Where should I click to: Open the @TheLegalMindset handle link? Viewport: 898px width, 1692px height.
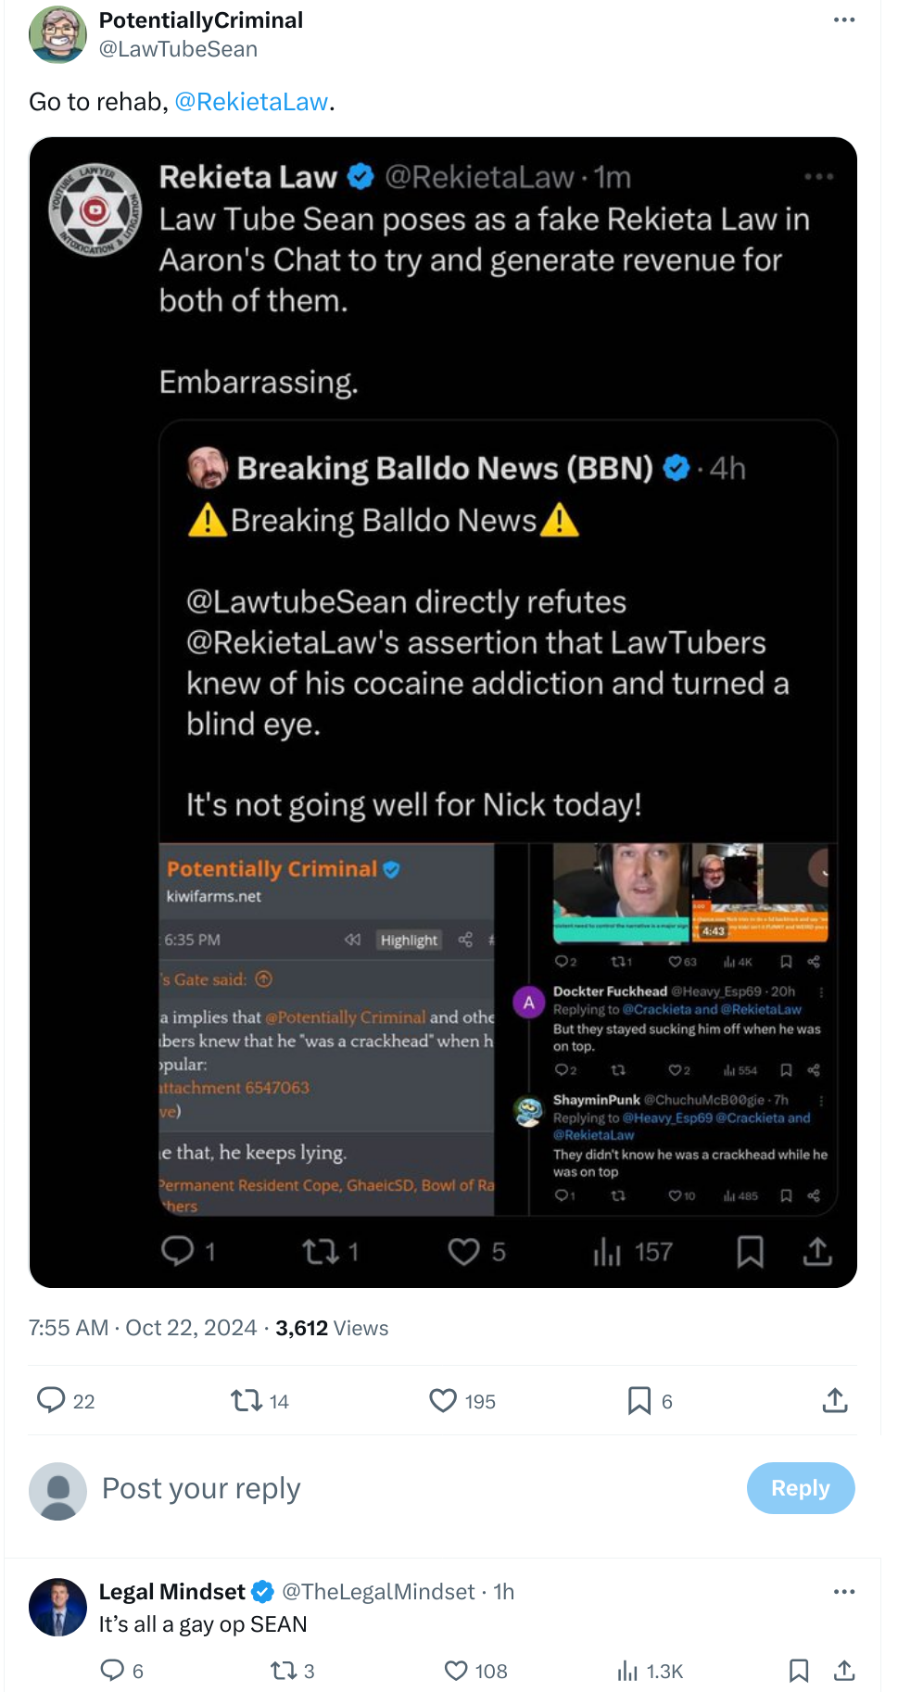pyautogui.click(x=378, y=1592)
